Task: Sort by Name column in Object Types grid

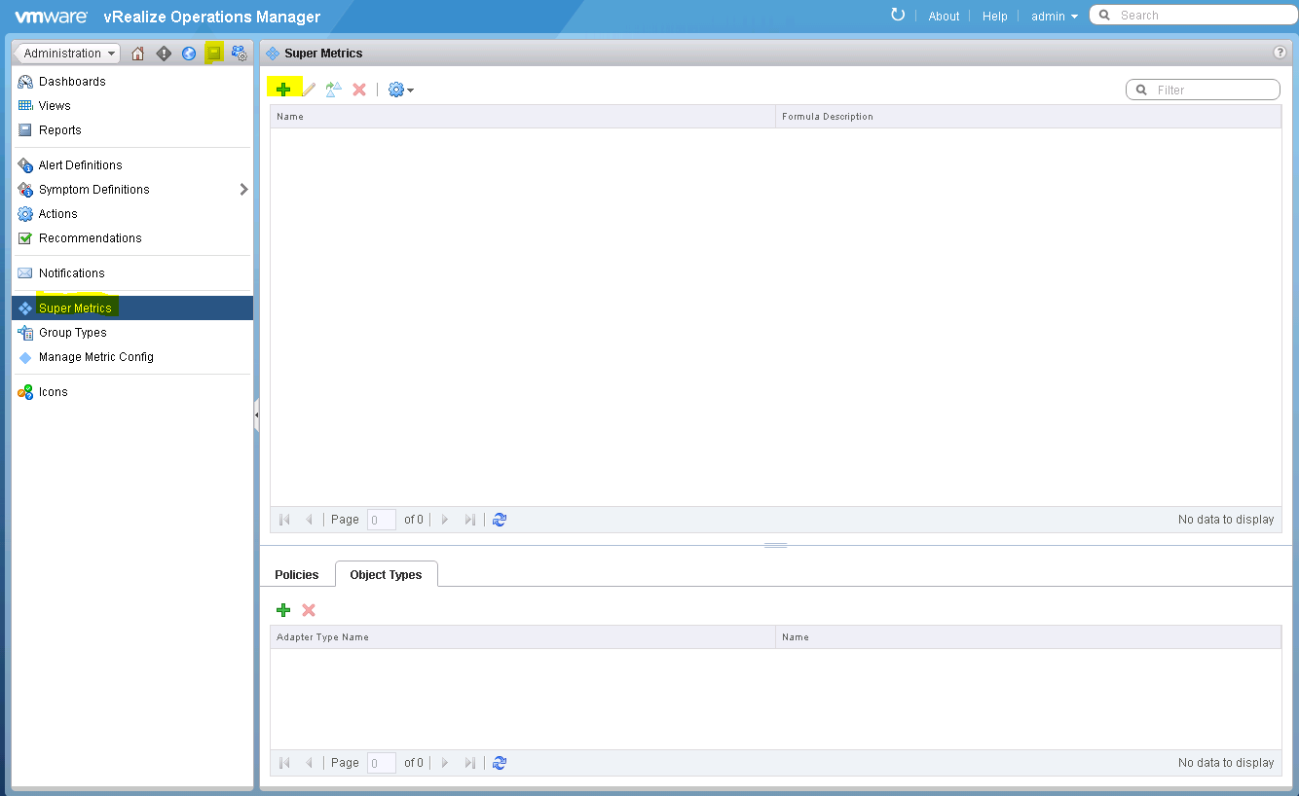Action: (x=1028, y=637)
